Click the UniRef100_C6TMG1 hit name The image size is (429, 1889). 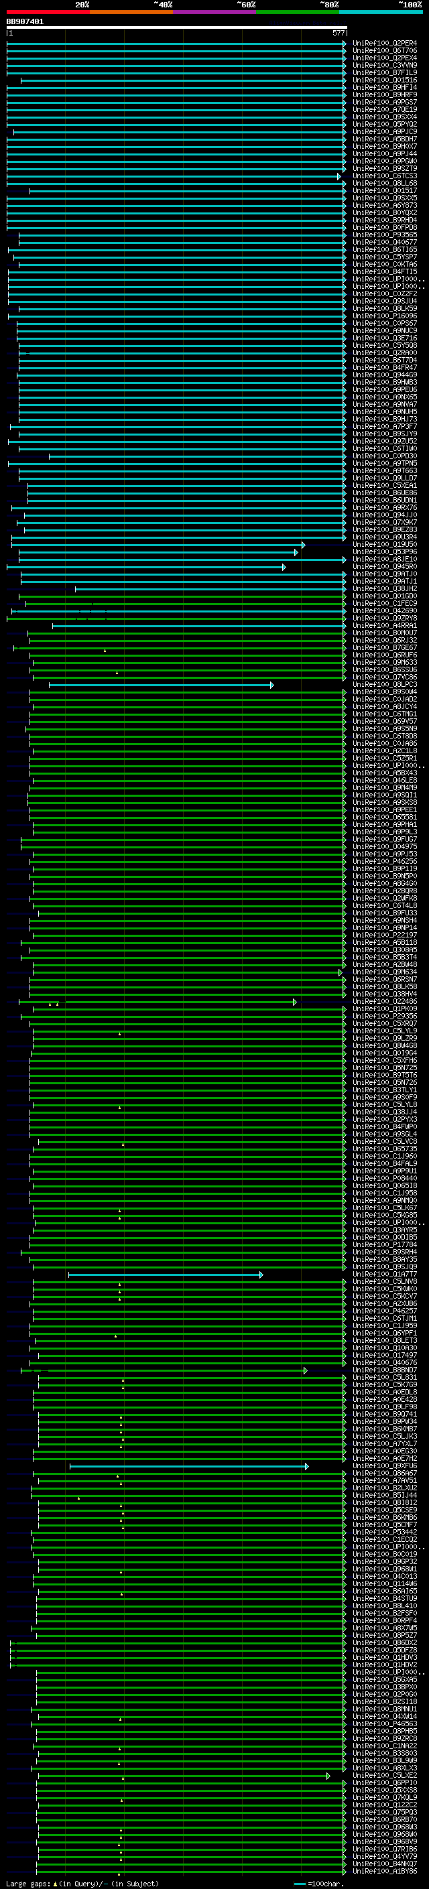pyautogui.click(x=385, y=714)
